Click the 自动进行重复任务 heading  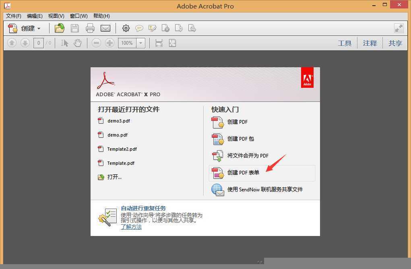tap(143, 208)
